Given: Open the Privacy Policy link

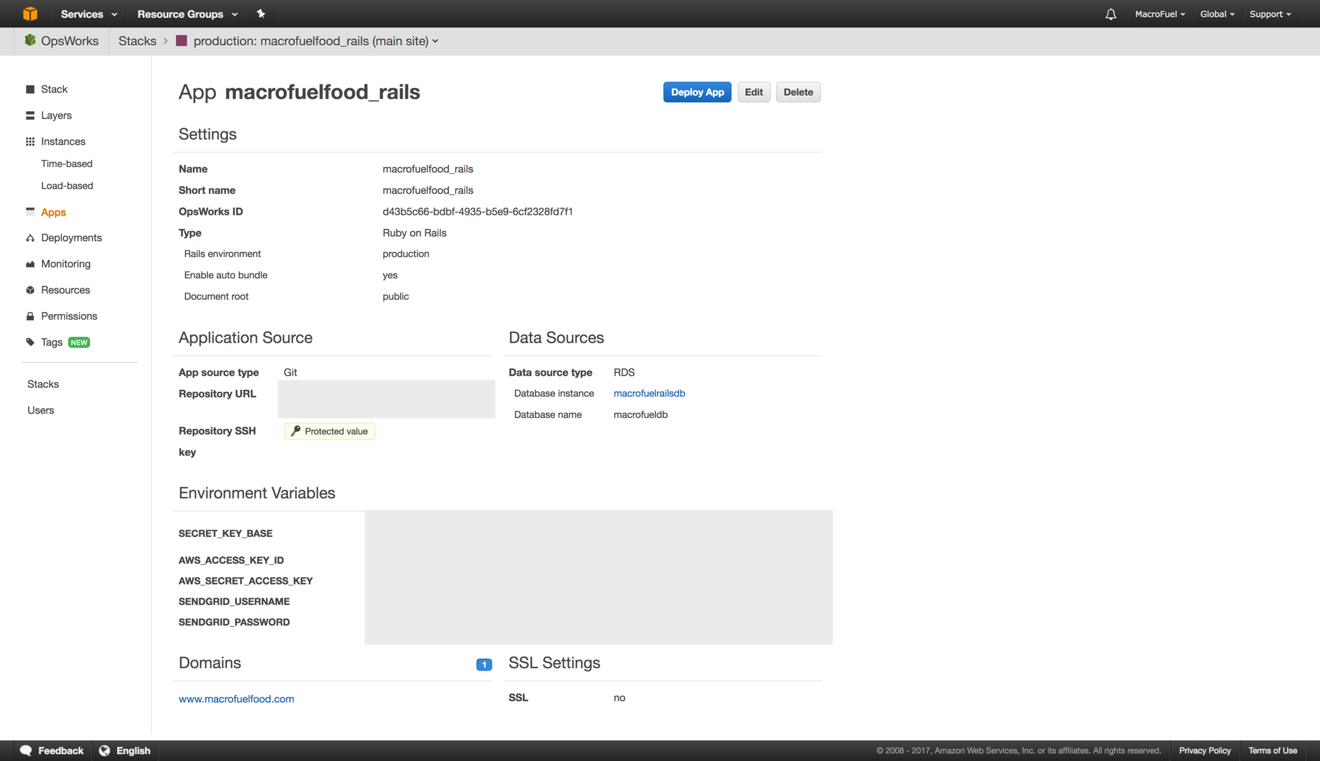Looking at the screenshot, I should [x=1204, y=750].
